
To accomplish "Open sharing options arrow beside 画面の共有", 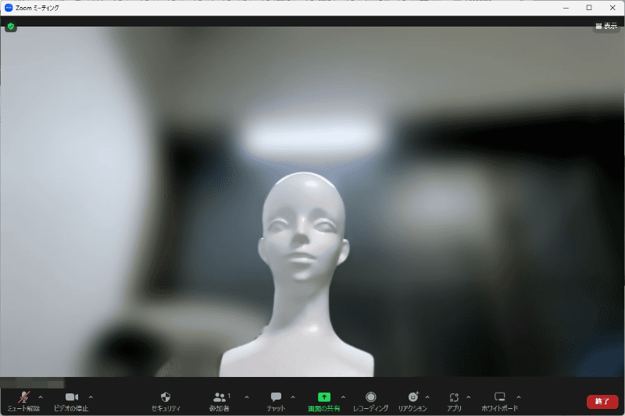I will 343,397.
